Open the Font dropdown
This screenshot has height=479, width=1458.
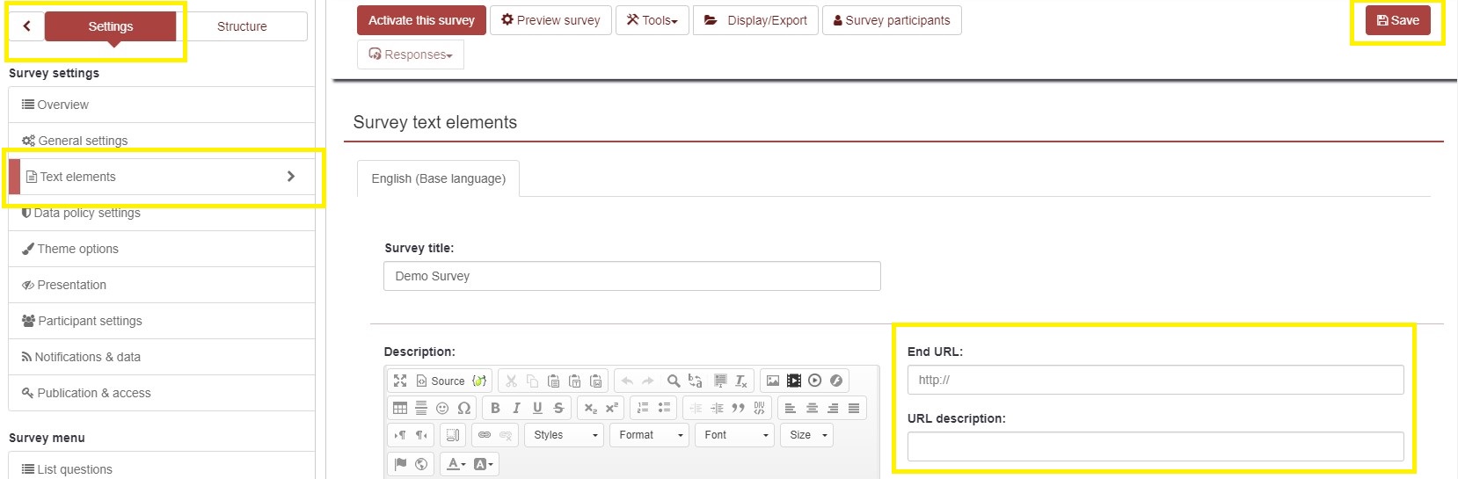click(x=736, y=435)
